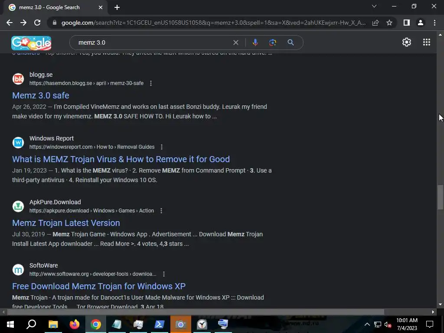Open a new browser tab
This screenshot has width=444, height=333.
point(117,7)
